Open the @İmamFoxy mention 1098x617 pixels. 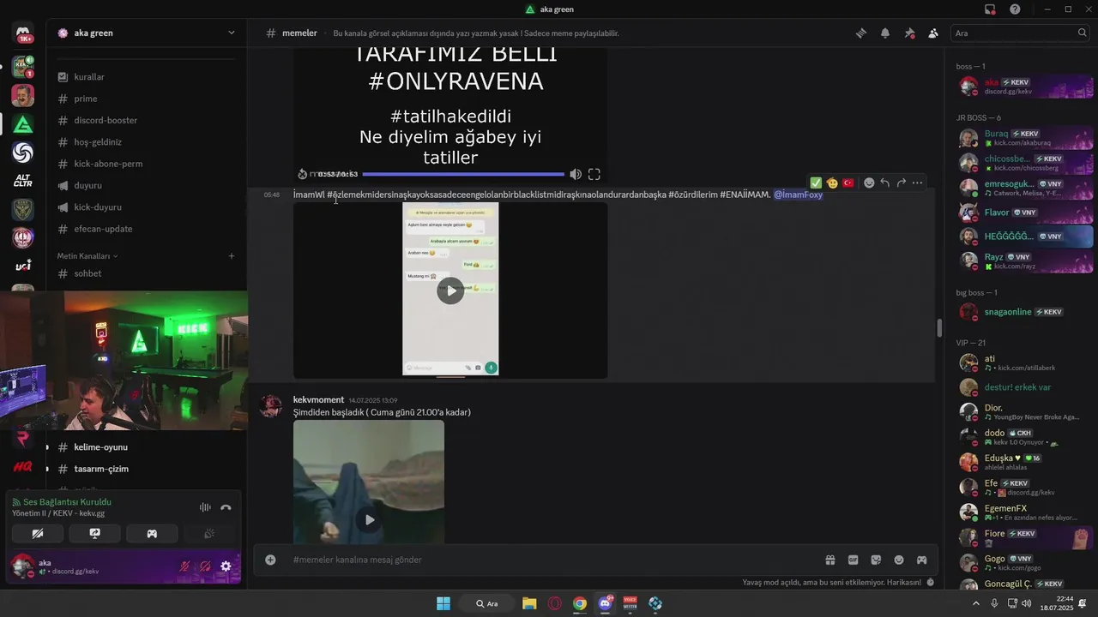coord(798,195)
